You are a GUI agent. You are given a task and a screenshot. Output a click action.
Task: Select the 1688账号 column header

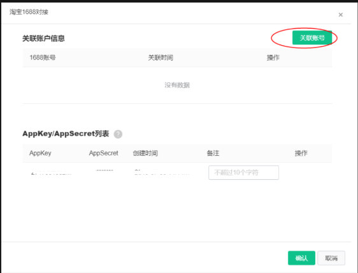43,57
